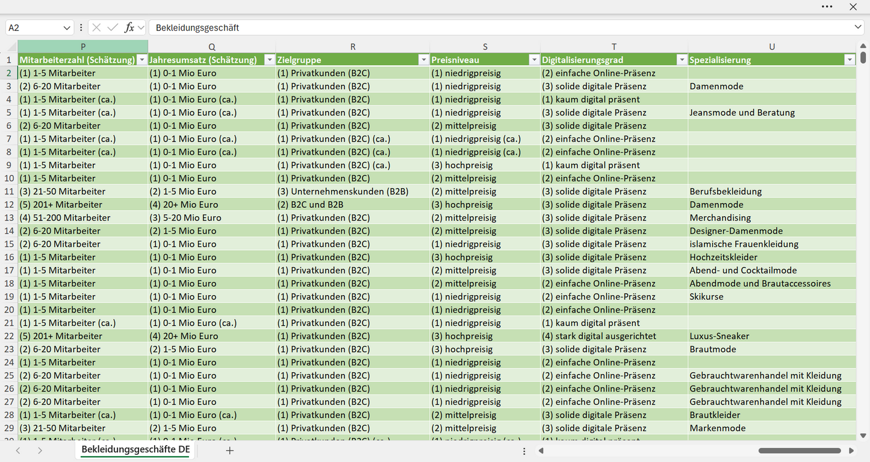Click the sheet tab bar options dots
This screenshot has width=870, height=462.
pos(524,451)
